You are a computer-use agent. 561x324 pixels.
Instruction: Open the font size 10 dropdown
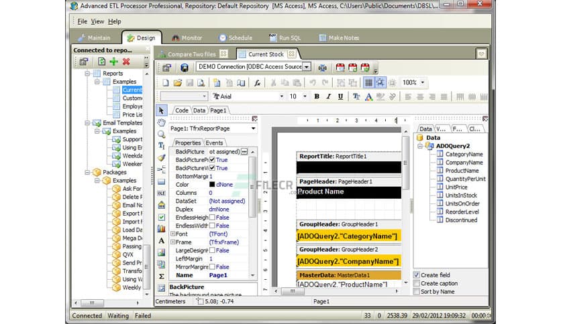tap(305, 96)
